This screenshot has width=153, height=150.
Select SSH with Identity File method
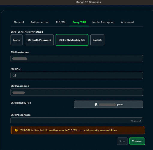(72, 40)
